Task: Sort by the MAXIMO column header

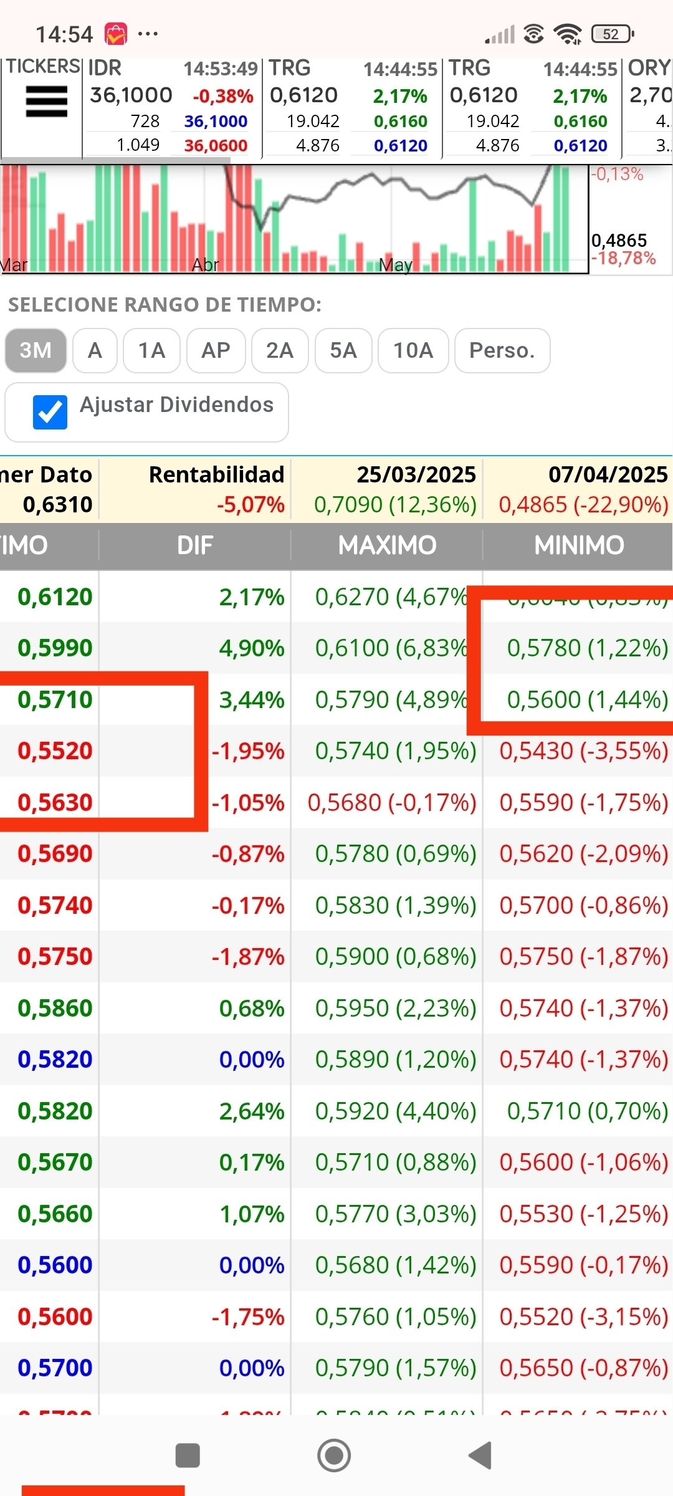Action: pos(387,545)
